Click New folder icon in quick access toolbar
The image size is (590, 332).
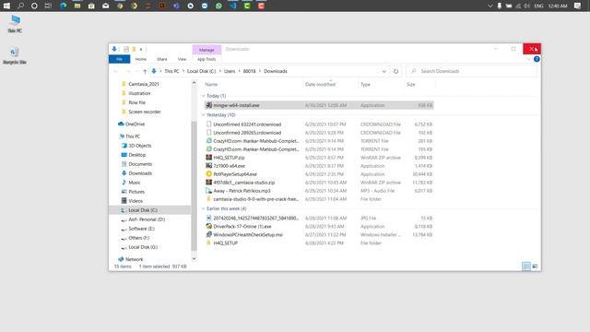(x=134, y=49)
